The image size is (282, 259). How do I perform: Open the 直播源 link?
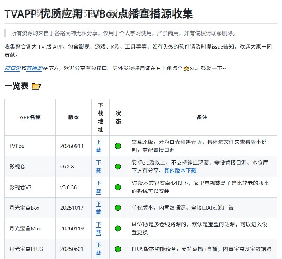click(35, 68)
